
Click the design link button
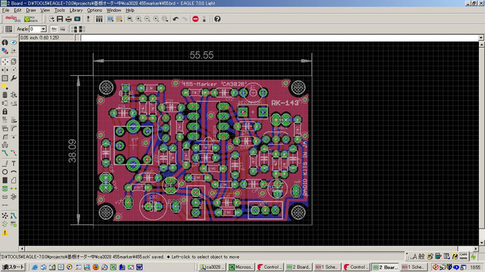coord(13,19)
